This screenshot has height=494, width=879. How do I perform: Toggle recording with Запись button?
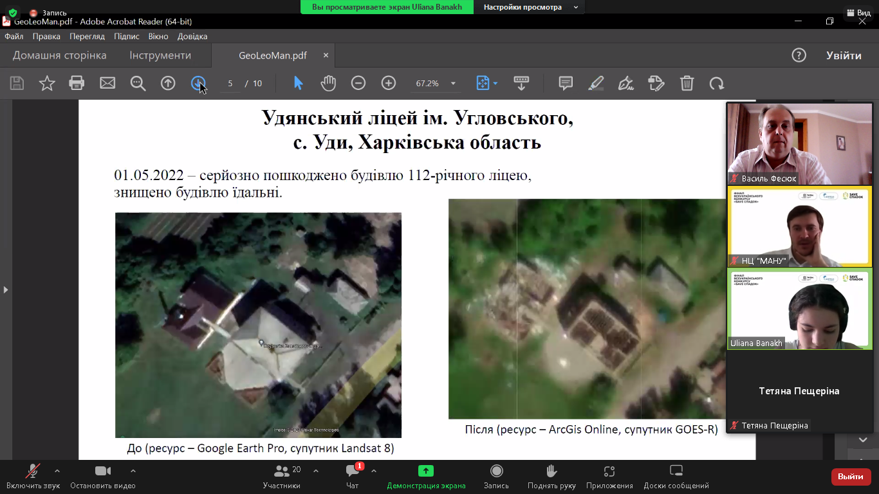[496, 476]
